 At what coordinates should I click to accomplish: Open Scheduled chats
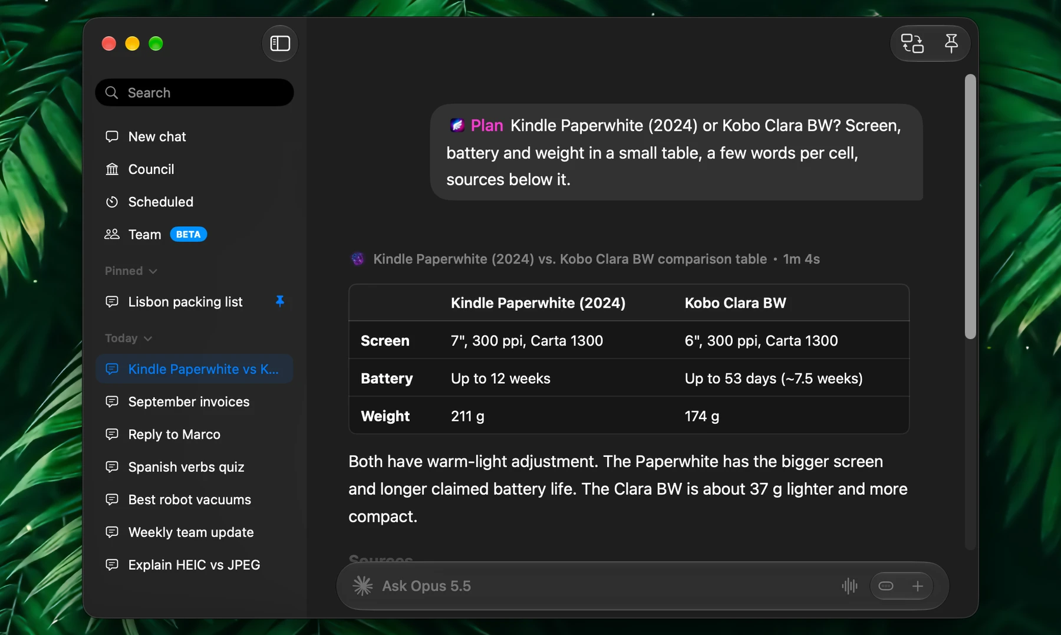pyautogui.click(x=194, y=202)
